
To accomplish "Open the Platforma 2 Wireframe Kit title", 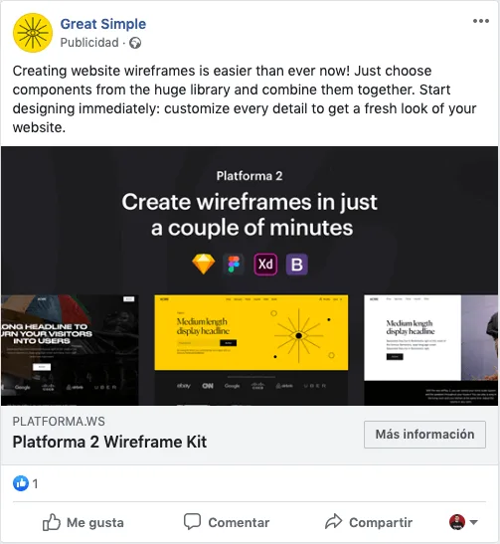I will tap(109, 442).
